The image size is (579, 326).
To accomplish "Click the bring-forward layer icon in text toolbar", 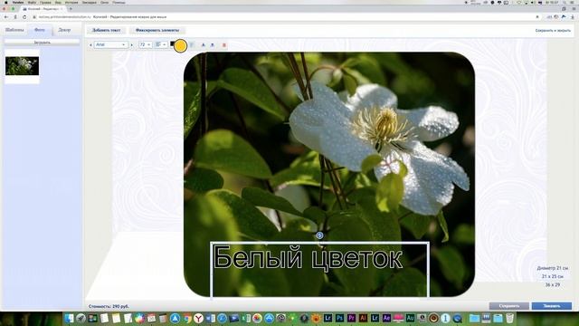I will pyautogui.click(x=203, y=45).
